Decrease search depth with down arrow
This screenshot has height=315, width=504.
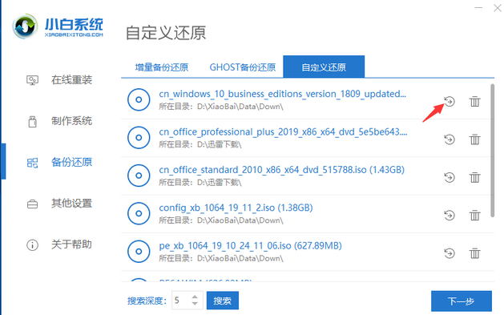point(195,304)
